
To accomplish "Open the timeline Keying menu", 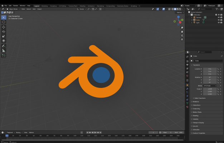I will click(19, 133).
